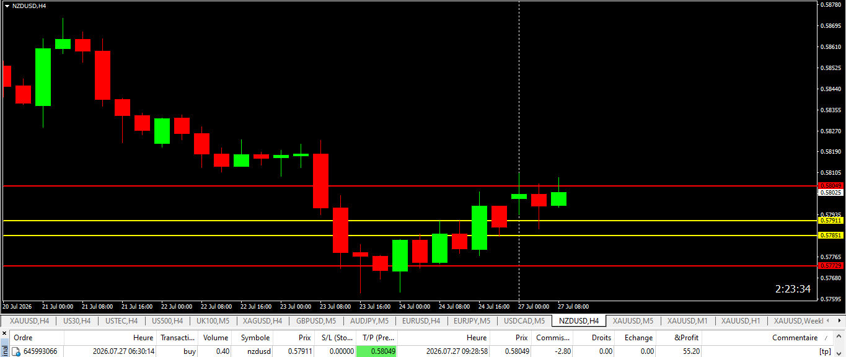Open the GBPUSD,M5 chart tab
The image size is (846, 357).
316,321
